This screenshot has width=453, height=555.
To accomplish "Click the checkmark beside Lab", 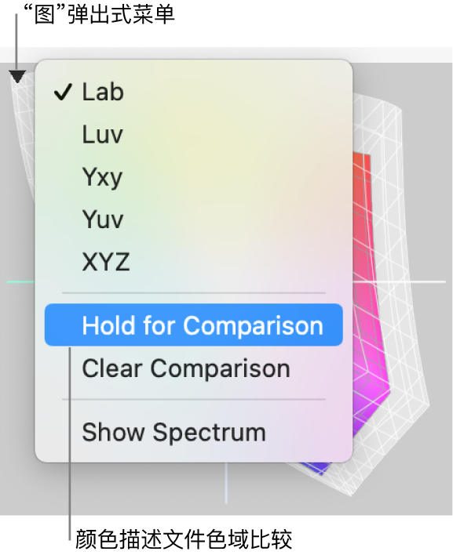I will [63, 92].
